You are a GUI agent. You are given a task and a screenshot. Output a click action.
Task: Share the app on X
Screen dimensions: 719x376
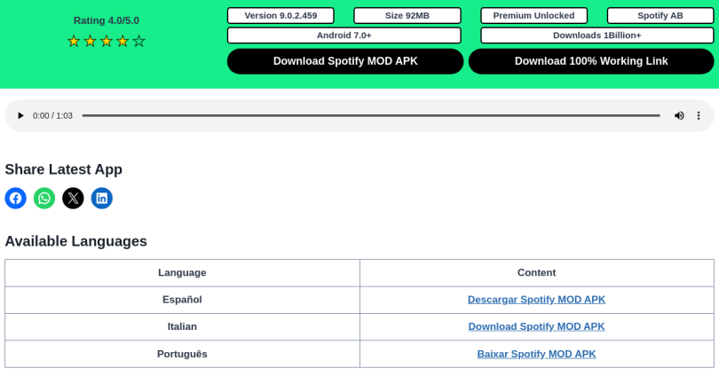73,199
